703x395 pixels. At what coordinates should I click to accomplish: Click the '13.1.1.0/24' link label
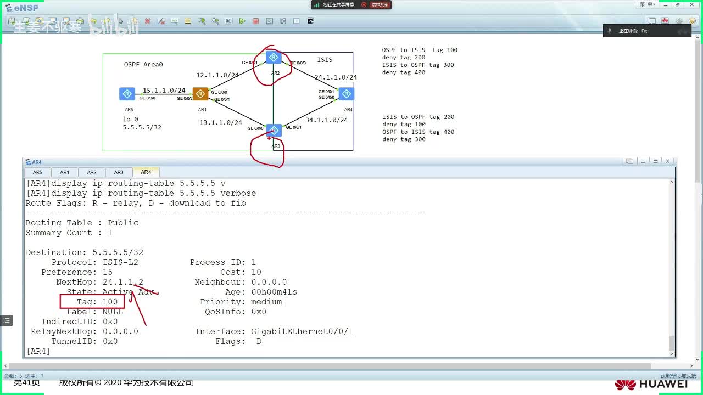[x=221, y=122]
